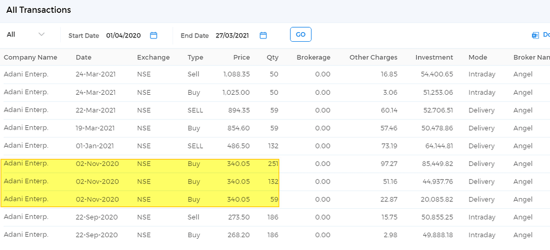Sort by the Company Name column header
Image resolution: width=550 pixels, height=250 pixels.
click(31, 57)
